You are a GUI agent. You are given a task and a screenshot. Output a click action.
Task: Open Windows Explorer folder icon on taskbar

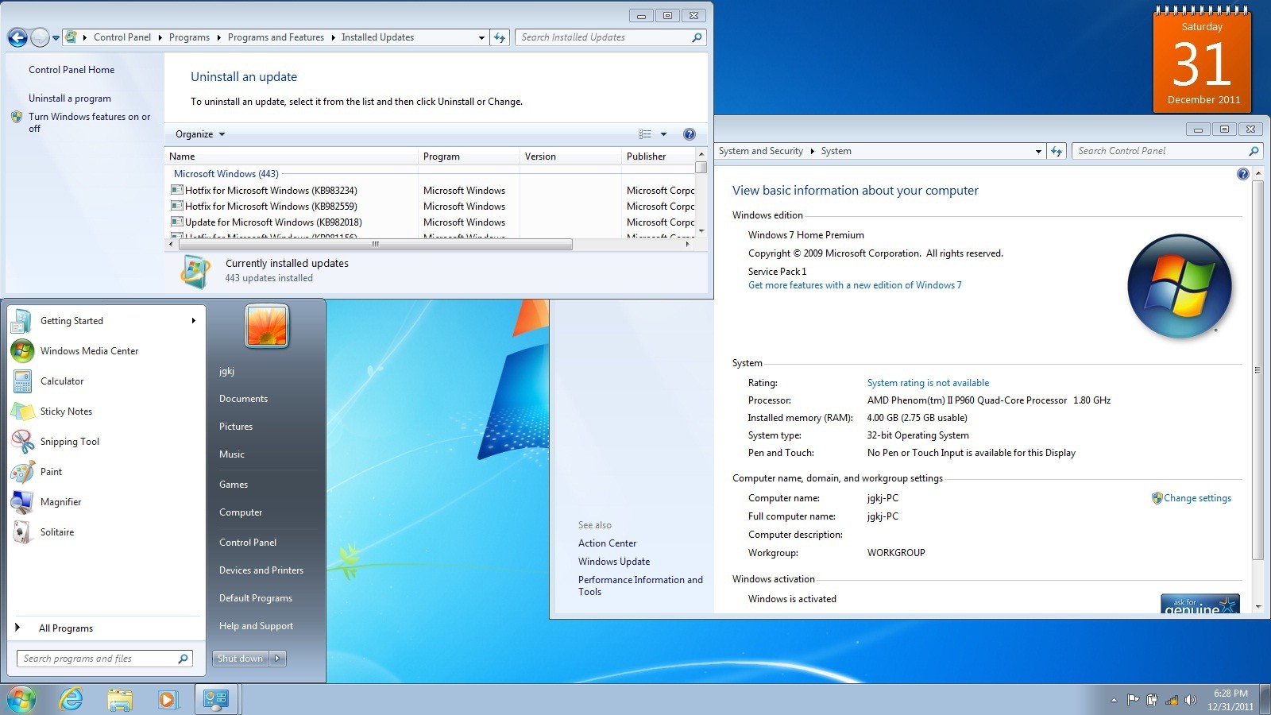coord(120,700)
